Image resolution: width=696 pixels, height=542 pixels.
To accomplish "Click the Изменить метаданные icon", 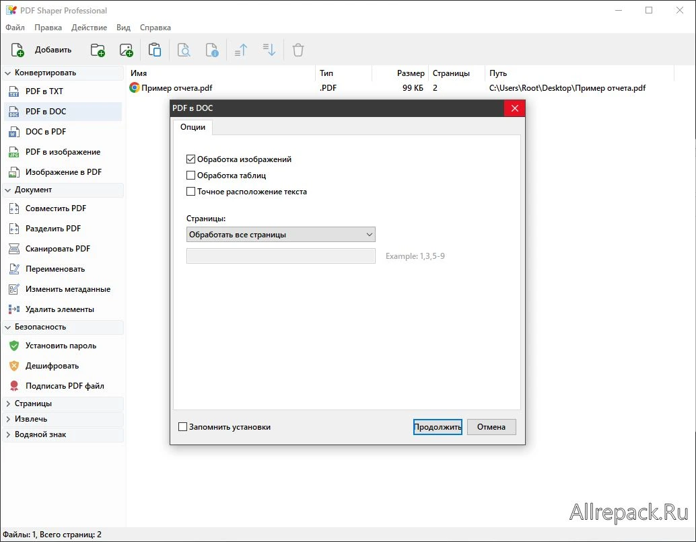I will pos(14,289).
